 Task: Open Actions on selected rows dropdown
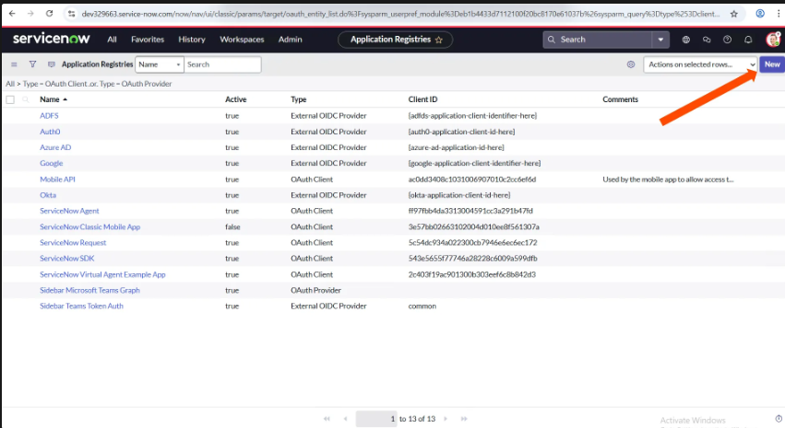pyautogui.click(x=700, y=64)
